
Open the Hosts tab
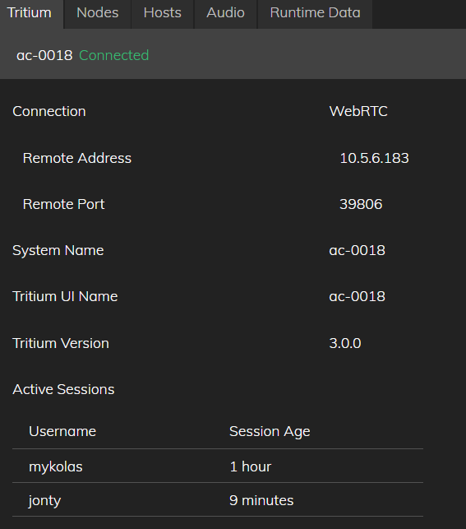(163, 13)
